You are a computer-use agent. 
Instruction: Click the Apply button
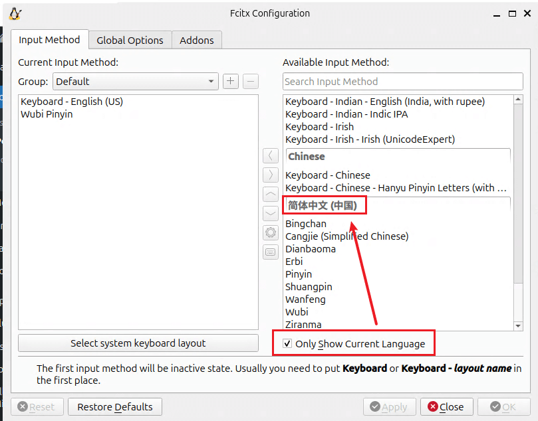coord(390,407)
